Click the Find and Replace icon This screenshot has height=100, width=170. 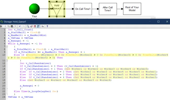[31, 26]
